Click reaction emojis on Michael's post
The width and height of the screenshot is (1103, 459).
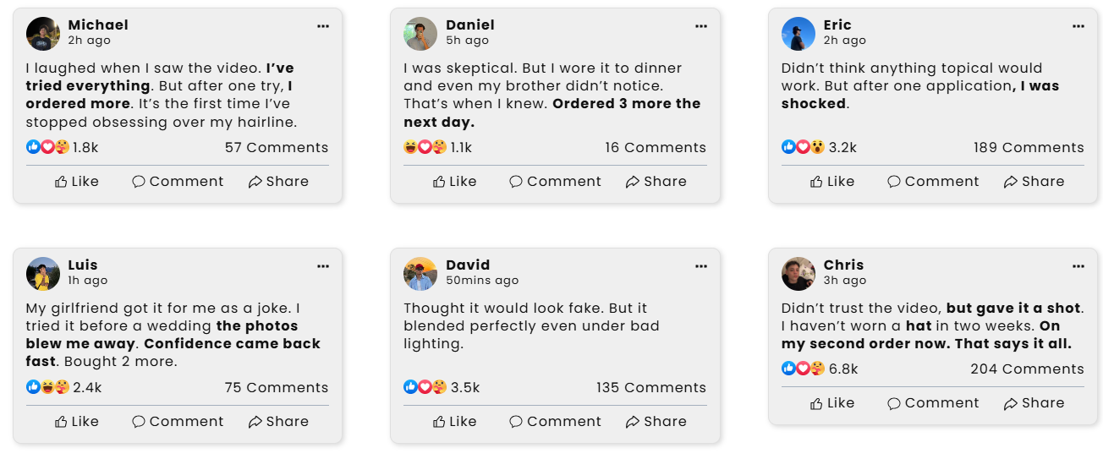(47, 147)
